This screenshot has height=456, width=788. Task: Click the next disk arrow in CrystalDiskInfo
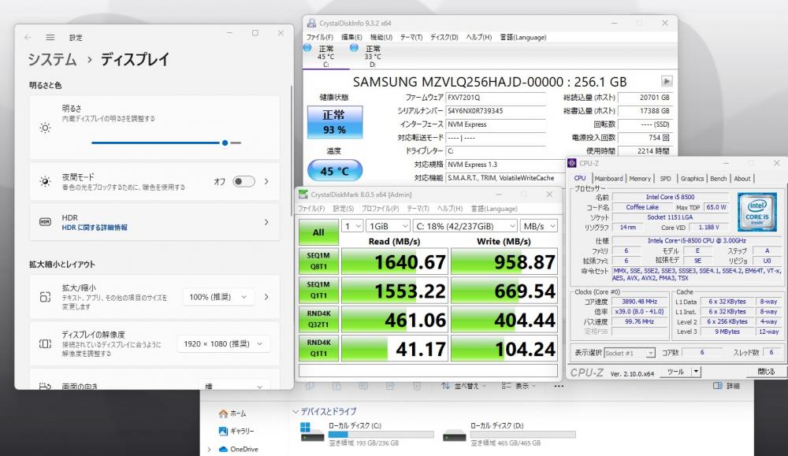tap(667, 81)
